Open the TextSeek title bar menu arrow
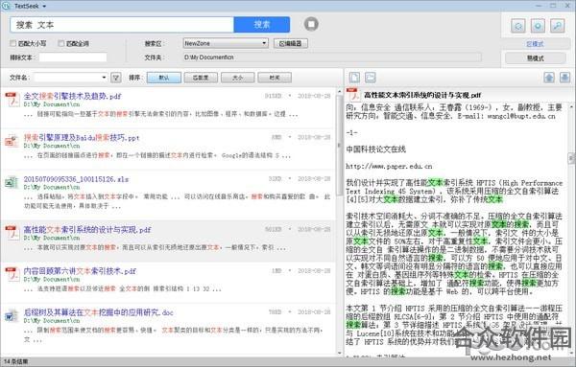The height and width of the screenshot is (367, 576). pyautogui.click(x=44, y=7)
